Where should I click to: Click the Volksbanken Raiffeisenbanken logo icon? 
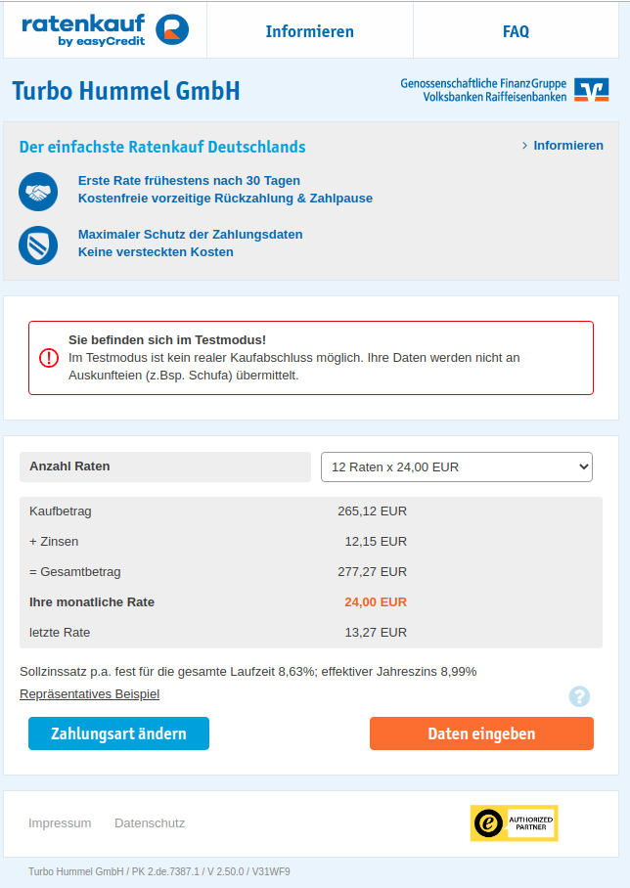(x=592, y=90)
